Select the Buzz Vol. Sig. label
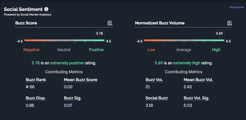 tap(196, 98)
